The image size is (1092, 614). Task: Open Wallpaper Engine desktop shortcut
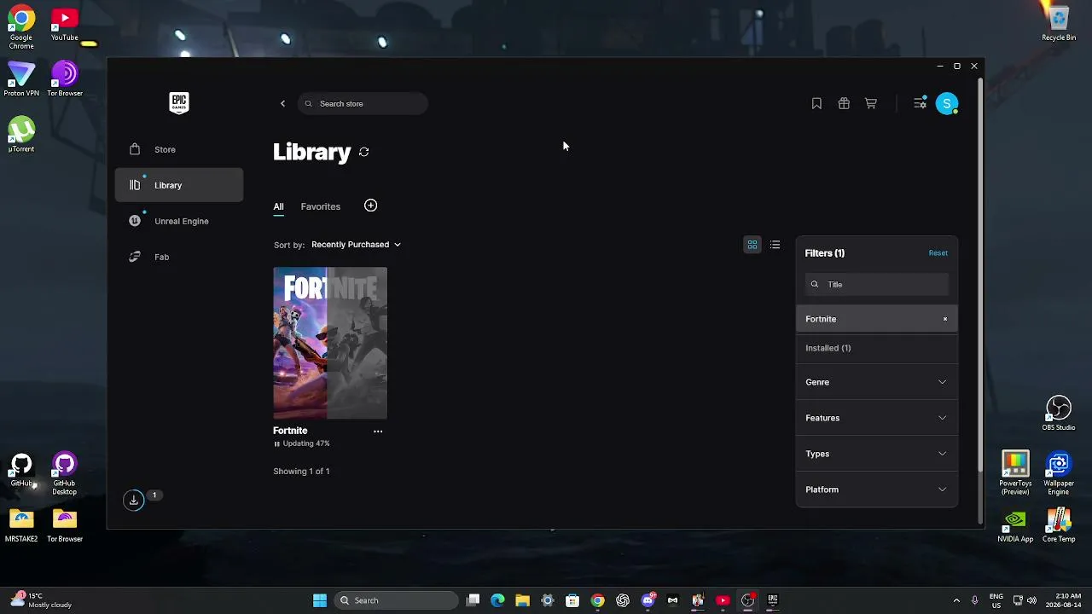(1059, 473)
